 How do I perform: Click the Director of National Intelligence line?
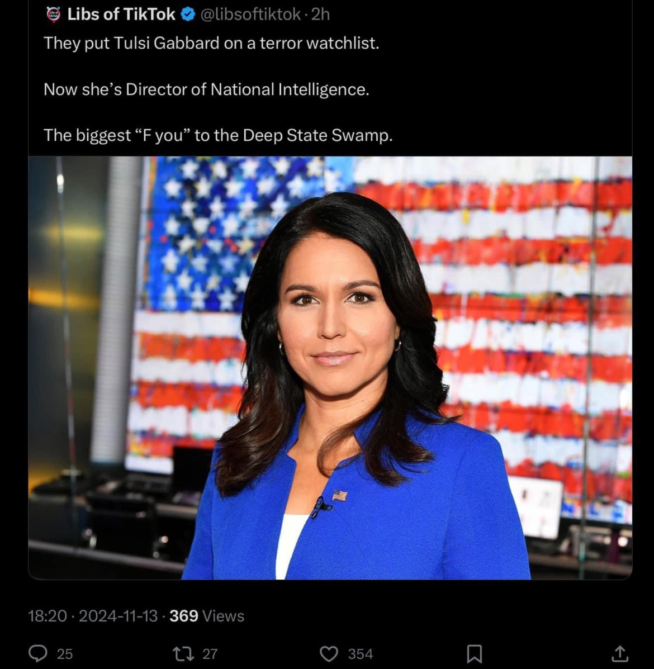coord(206,89)
